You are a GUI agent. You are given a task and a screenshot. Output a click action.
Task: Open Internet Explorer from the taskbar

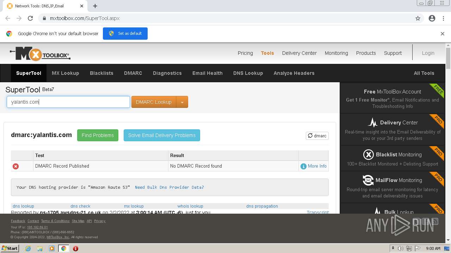pos(28,248)
